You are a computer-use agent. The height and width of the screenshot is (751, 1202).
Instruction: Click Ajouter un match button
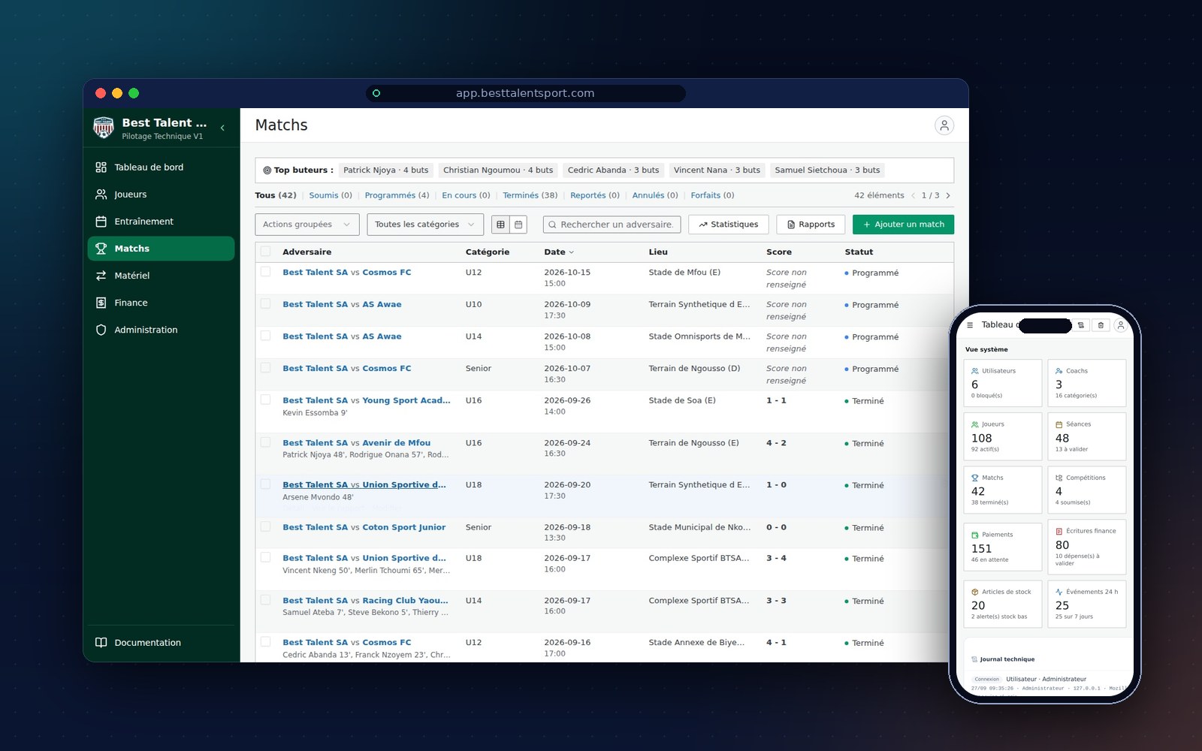903,225
